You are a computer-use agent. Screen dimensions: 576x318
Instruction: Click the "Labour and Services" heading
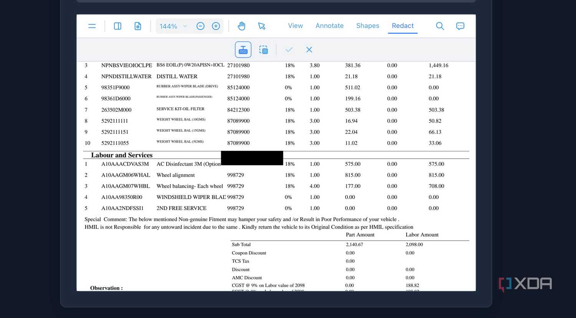[122, 155]
